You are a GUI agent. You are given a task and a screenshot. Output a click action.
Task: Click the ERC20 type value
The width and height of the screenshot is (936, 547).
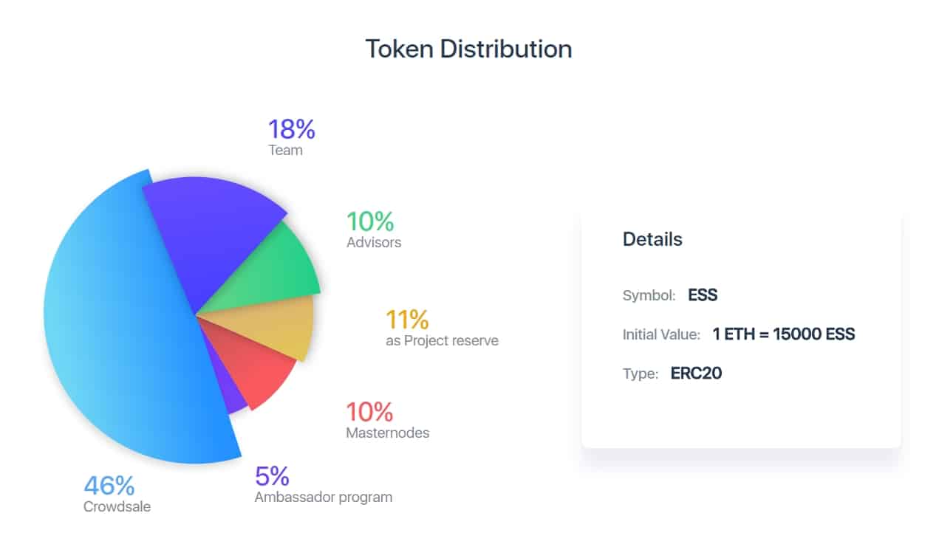pos(696,374)
